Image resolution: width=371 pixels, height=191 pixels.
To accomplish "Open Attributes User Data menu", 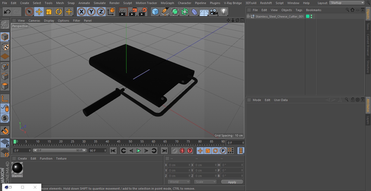I will (x=281, y=100).
